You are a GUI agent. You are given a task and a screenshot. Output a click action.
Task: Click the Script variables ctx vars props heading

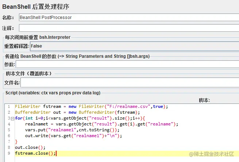(x=53, y=93)
